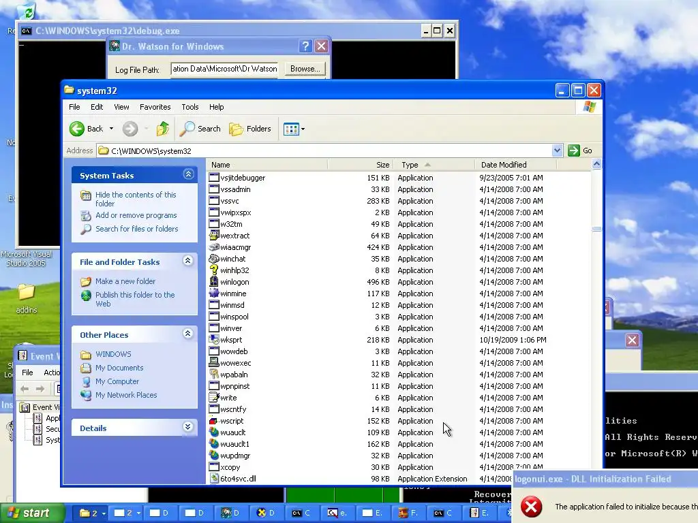Click Publish this folder to the Web
Viewport: 698px width, 523px height.
tap(135, 300)
